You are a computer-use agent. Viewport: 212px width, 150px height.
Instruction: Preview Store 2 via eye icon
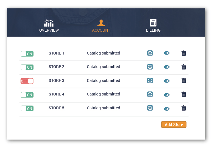tap(167, 67)
